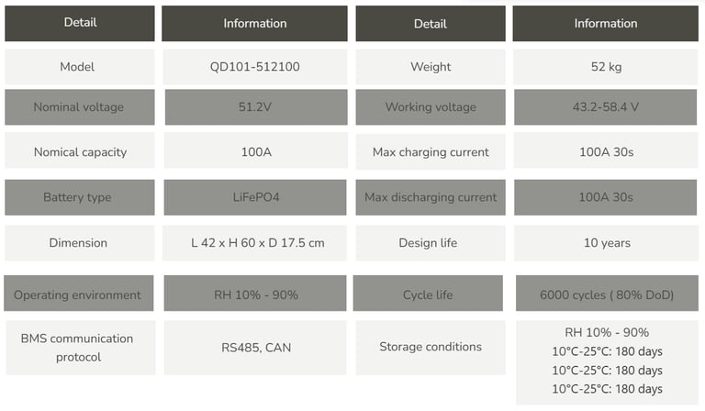Select the LiFePO4 battery type cell

[255, 197]
